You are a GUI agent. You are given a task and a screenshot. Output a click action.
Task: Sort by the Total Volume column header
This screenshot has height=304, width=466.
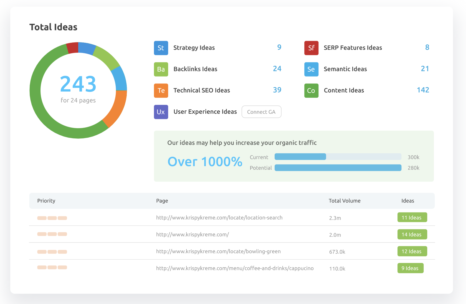[345, 201]
